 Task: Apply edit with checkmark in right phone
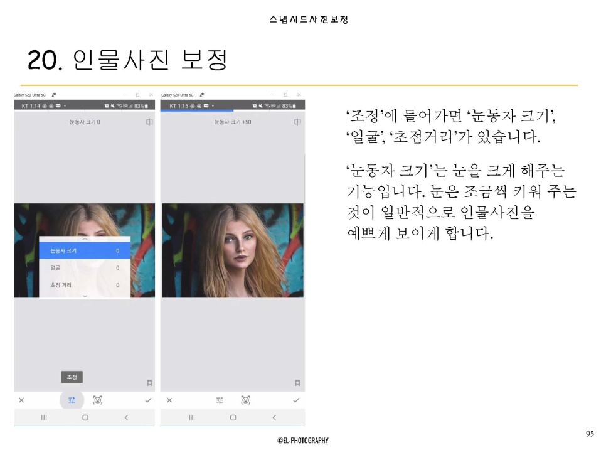pyautogui.click(x=296, y=400)
